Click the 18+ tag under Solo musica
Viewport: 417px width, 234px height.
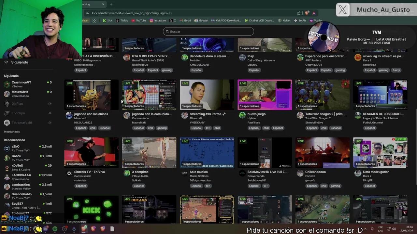(x=208, y=186)
